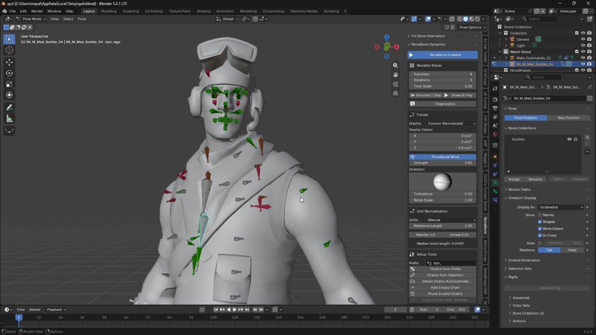Set unit preset to Unreal 0.01
This screenshot has width=596, height=335.
tap(459, 235)
